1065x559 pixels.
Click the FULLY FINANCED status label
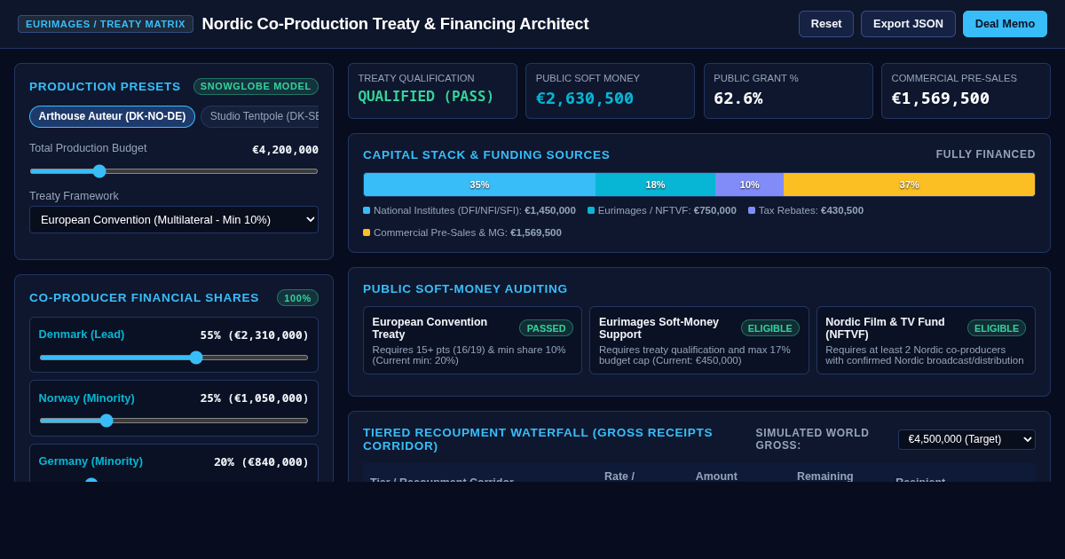coord(986,154)
